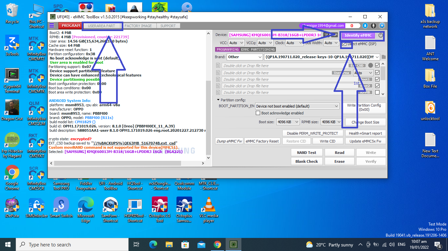
Task: Click the Blank Check button
Action: tap(307, 161)
